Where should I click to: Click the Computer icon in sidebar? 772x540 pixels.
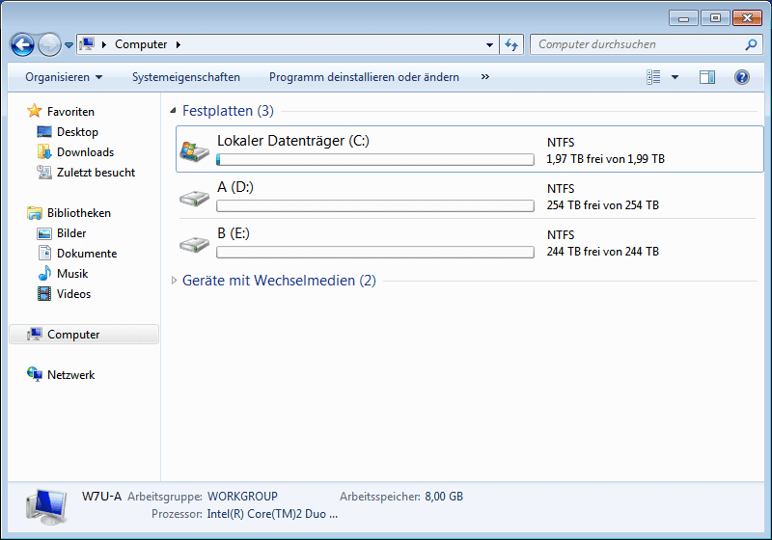click(x=35, y=334)
